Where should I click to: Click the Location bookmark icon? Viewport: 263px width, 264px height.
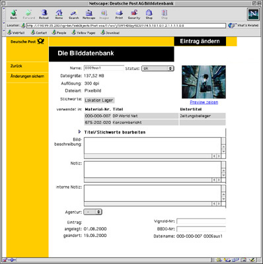(x=23, y=26)
